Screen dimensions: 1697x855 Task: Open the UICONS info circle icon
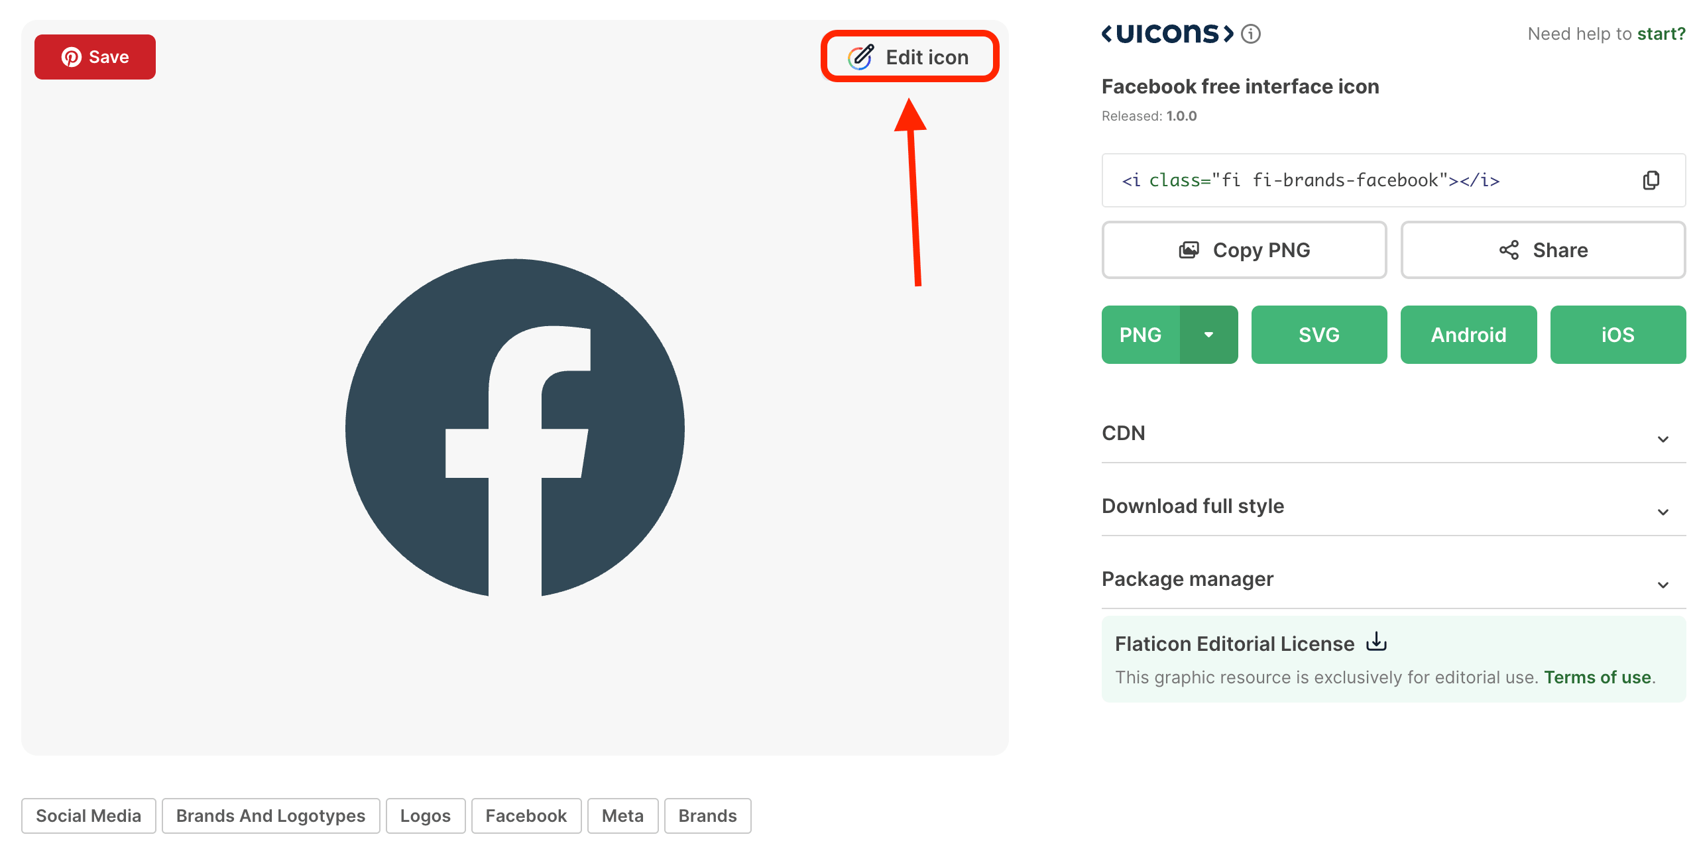1251,34
